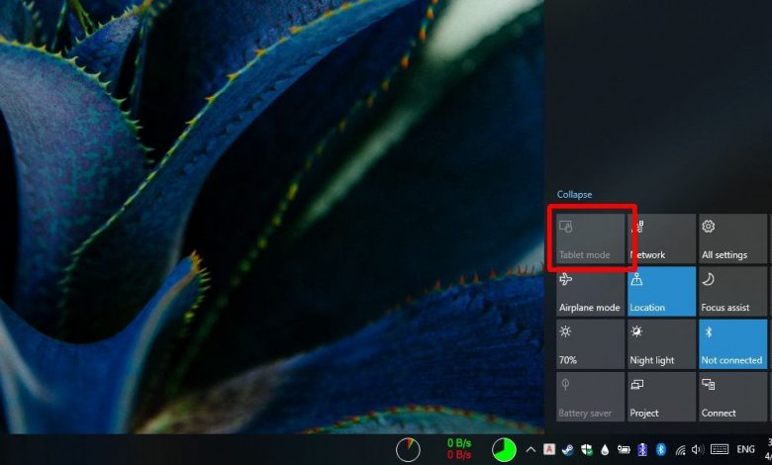
Task: Open the Project quick action tile
Action: [x=661, y=397]
